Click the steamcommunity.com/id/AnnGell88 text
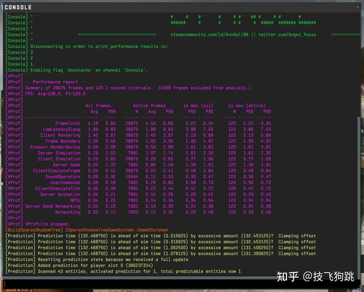364x292 pixels. 209,35
